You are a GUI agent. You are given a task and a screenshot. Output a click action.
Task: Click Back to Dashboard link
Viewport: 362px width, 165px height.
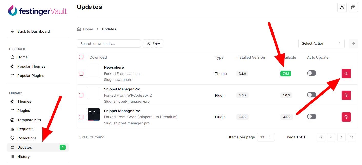pos(33,31)
